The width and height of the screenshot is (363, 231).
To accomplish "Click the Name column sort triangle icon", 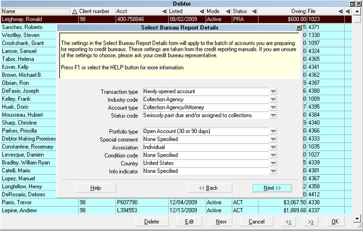I will (x=74, y=11).
